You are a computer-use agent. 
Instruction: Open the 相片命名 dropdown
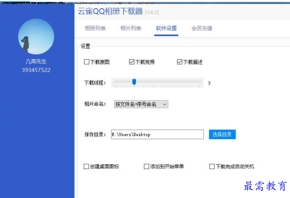tap(141, 104)
